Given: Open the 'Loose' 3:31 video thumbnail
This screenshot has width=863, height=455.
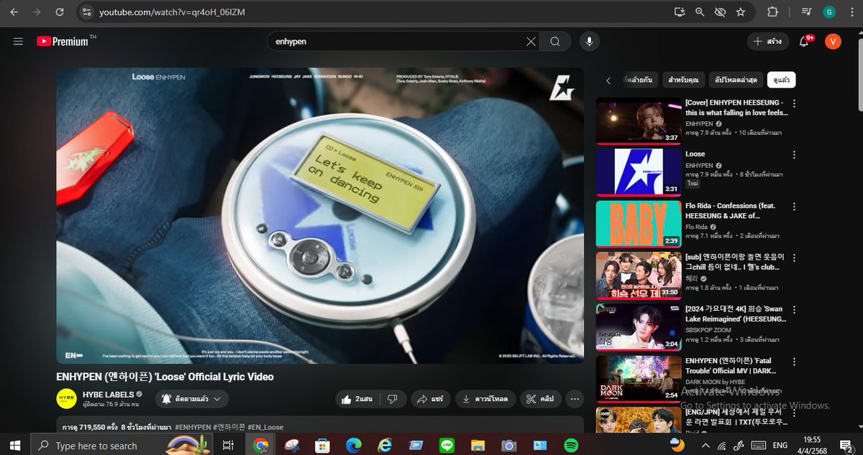Looking at the screenshot, I should (639, 172).
